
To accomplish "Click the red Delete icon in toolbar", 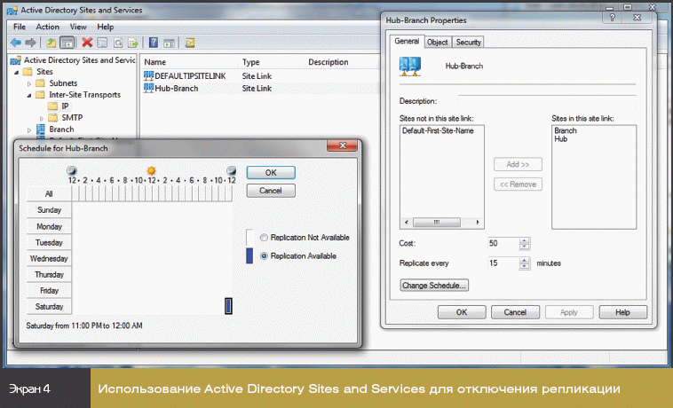I will click(x=87, y=42).
